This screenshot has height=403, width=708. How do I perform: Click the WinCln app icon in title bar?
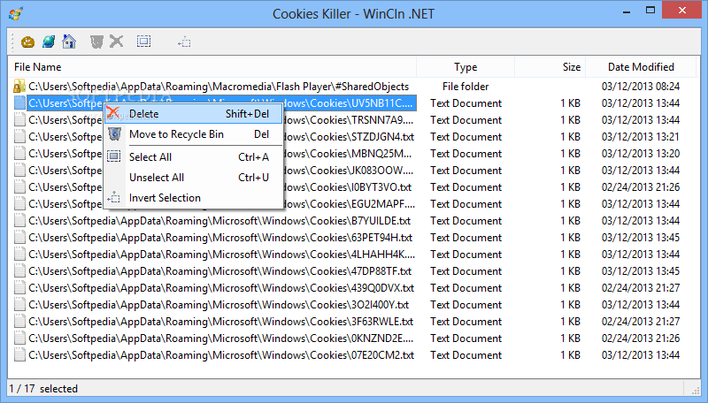(x=15, y=13)
